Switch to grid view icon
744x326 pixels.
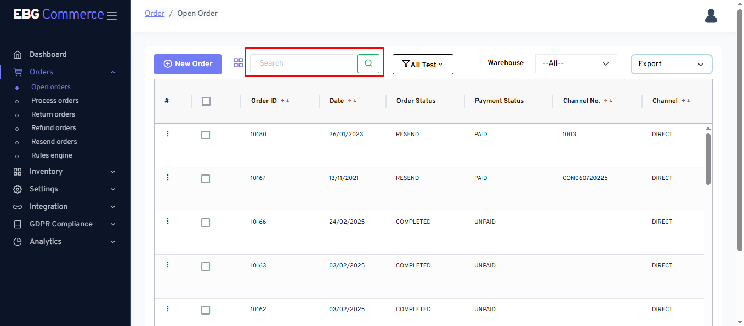[238, 63]
